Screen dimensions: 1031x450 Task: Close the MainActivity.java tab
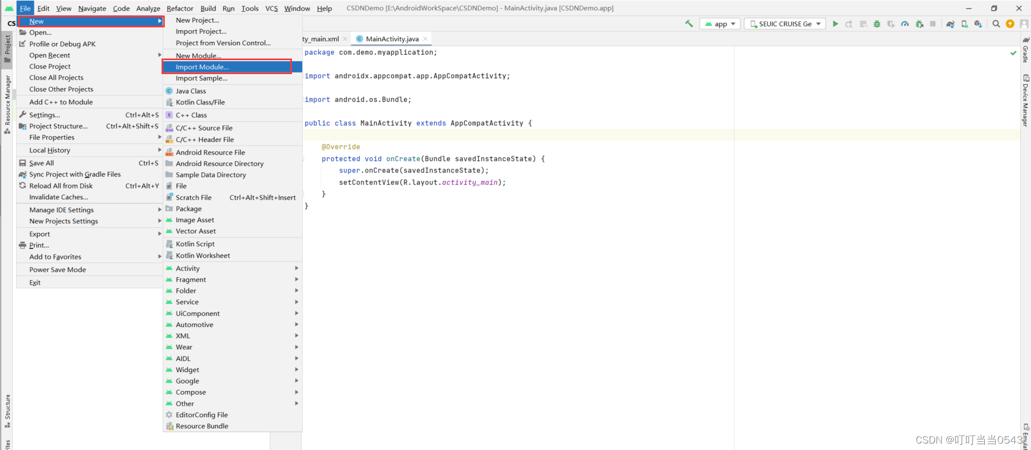coord(425,39)
